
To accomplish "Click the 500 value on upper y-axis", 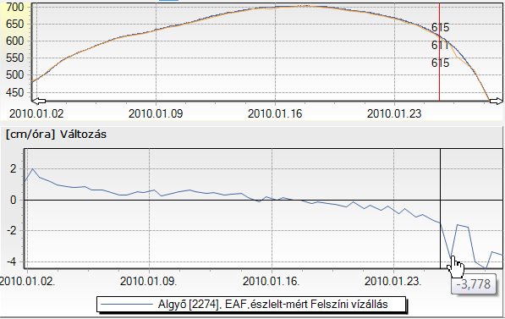I will pos(15,75).
